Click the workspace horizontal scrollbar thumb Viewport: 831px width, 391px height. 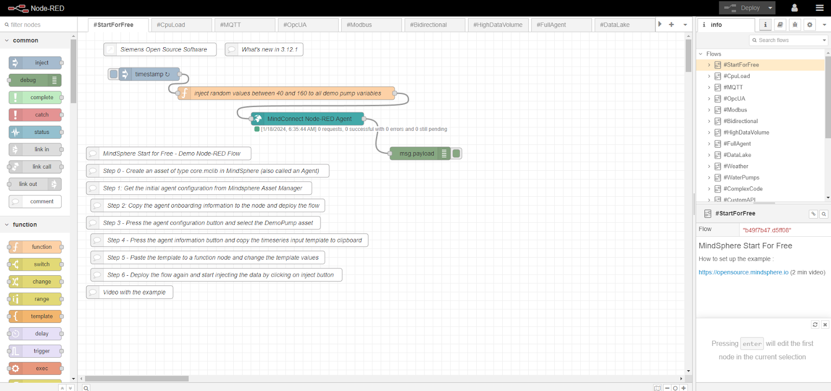[137, 379]
